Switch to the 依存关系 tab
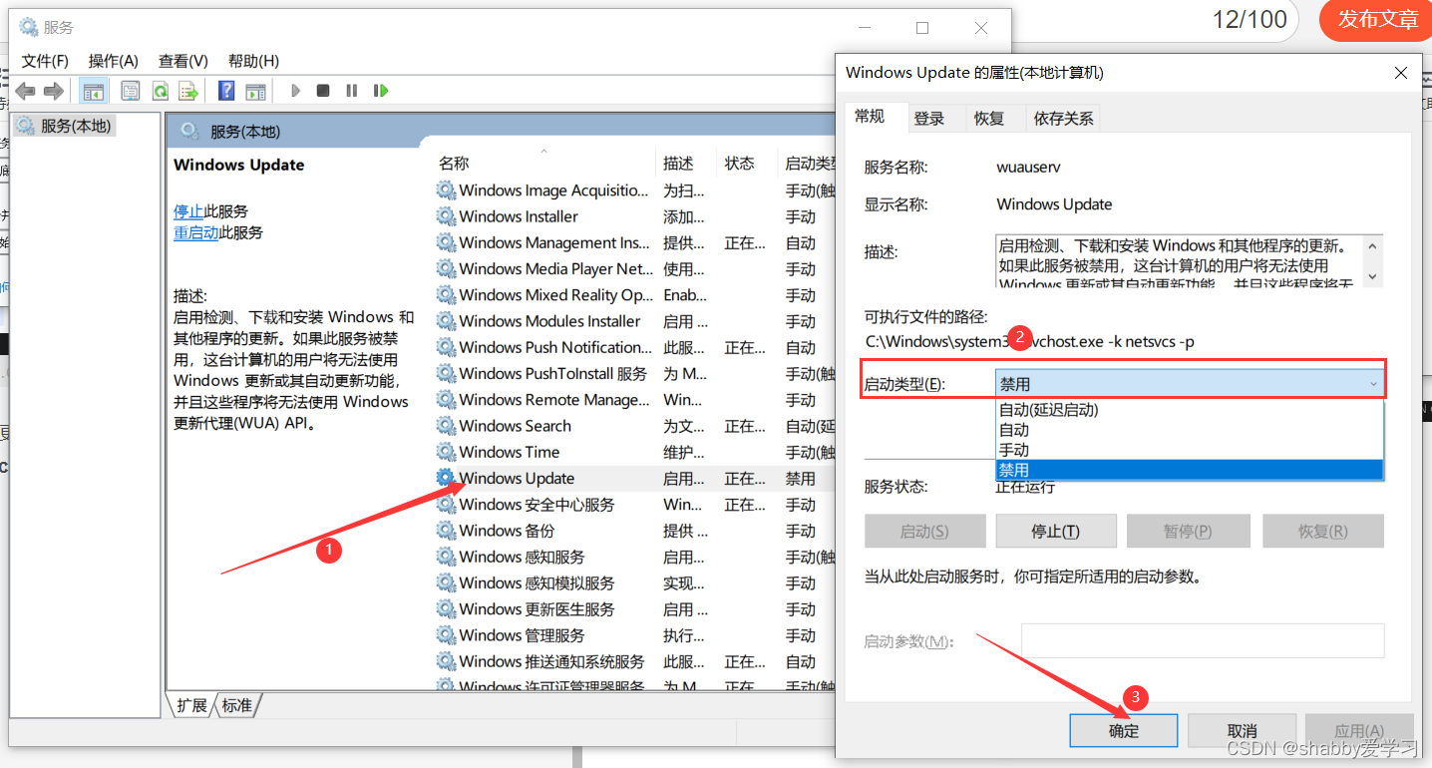Screen dimensions: 1432x768 pos(1063,119)
